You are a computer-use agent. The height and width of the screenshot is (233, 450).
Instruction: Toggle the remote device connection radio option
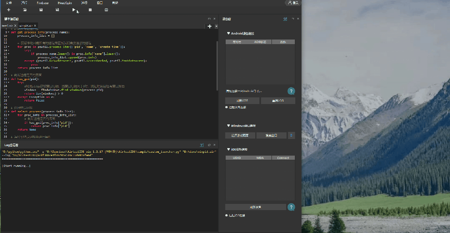point(226,107)
